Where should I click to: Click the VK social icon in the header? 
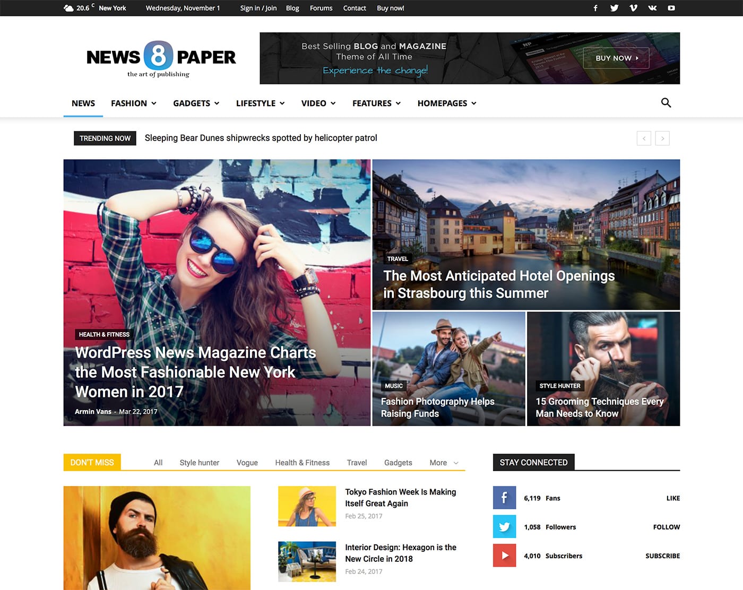tap(652, 8)
